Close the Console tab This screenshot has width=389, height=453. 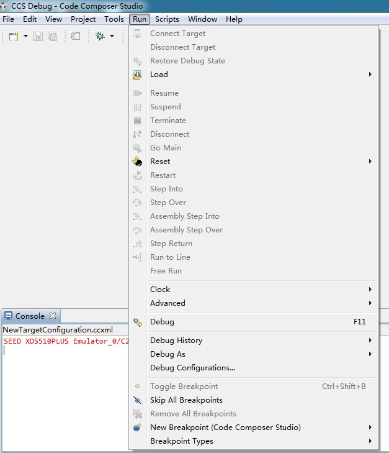[53, 316]
